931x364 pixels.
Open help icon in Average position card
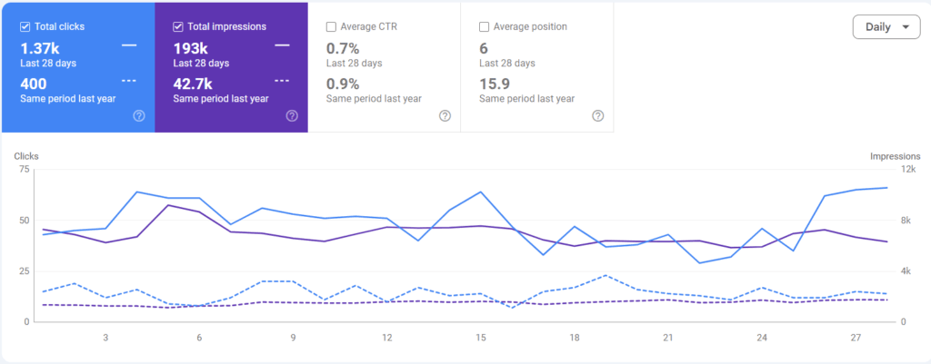click(598, 115)
